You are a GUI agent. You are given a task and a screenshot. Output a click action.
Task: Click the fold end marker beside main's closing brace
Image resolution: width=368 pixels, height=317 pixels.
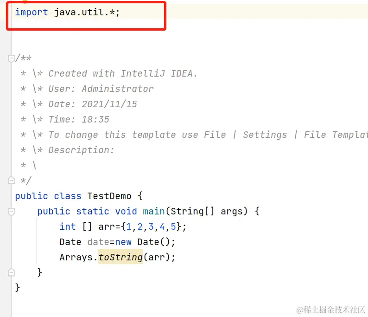pos(11,272)
